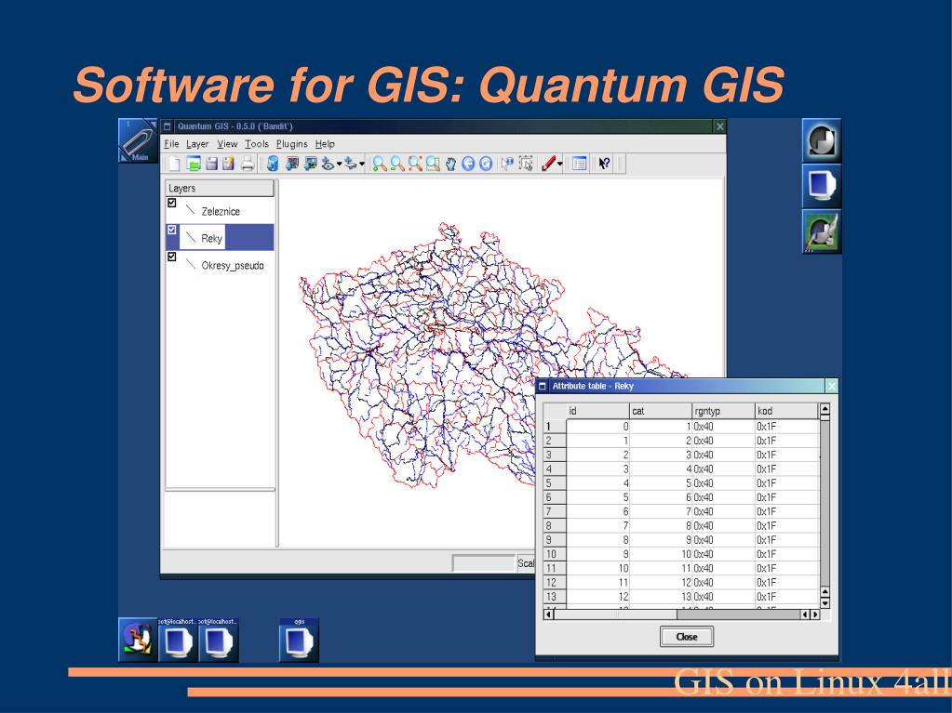This screenshot has height=713, width=952.
Task: Click the 'rgntyp' column header
Action: (x=724, y=411)
